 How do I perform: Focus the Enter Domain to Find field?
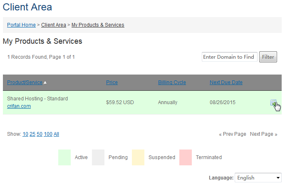coord(228,57)
